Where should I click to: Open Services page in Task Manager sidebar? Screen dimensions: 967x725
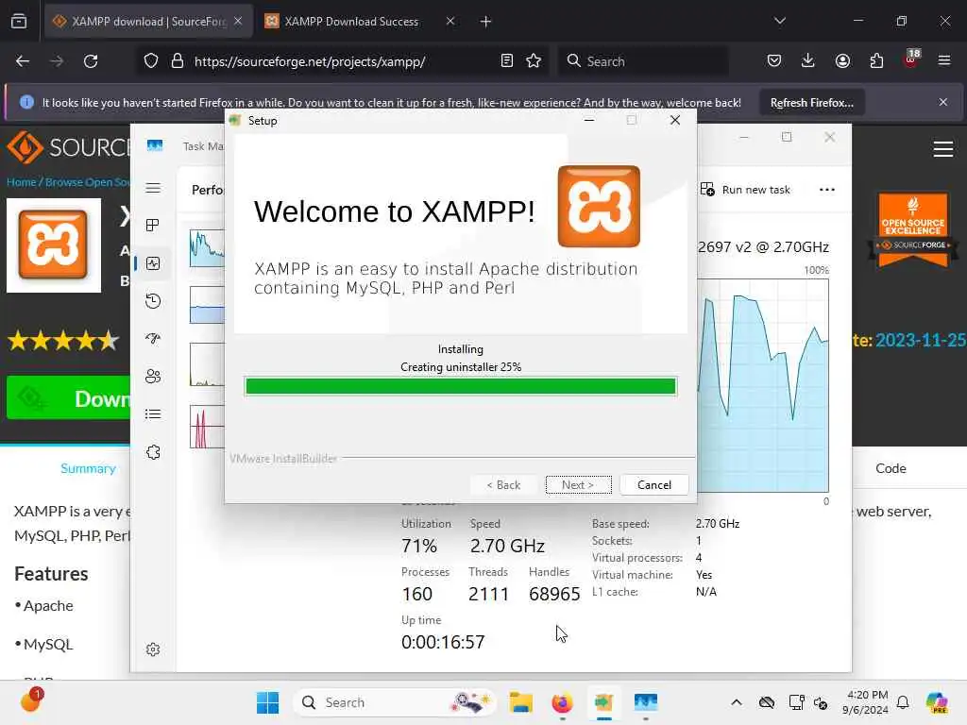click(x=153, y=452)
